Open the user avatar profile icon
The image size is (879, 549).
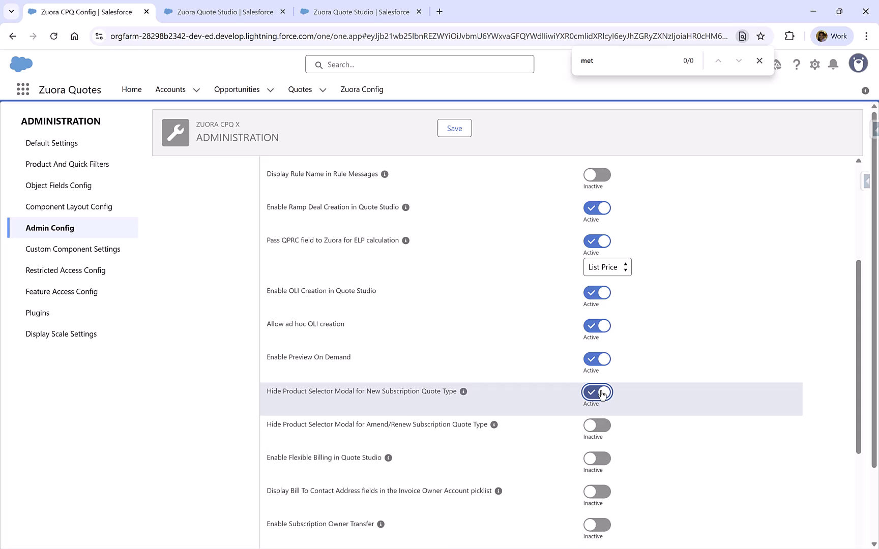pyautogui.click(x=858, y=63)
